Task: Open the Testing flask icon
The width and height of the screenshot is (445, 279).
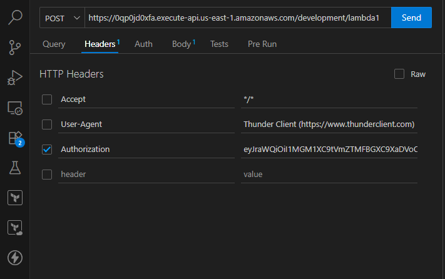Action: 15,168
